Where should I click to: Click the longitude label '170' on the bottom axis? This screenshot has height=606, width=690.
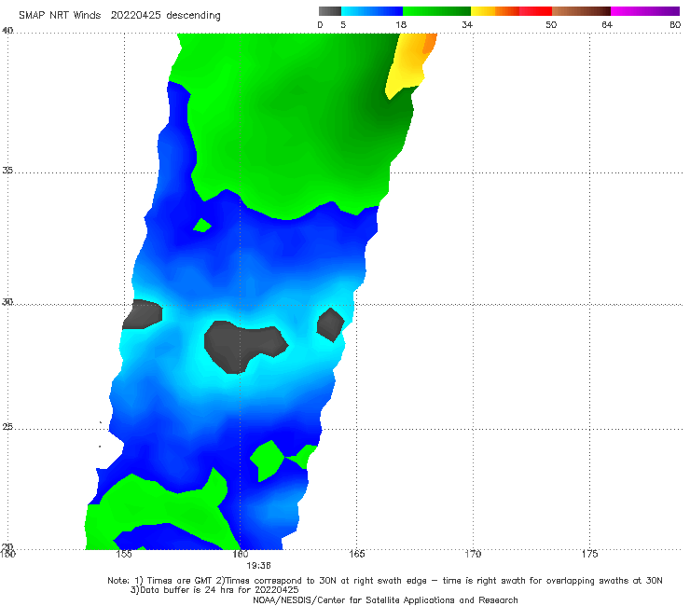tap(473, 554)
